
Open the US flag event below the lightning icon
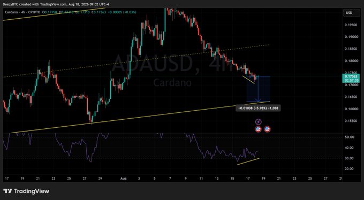[258, 129]
